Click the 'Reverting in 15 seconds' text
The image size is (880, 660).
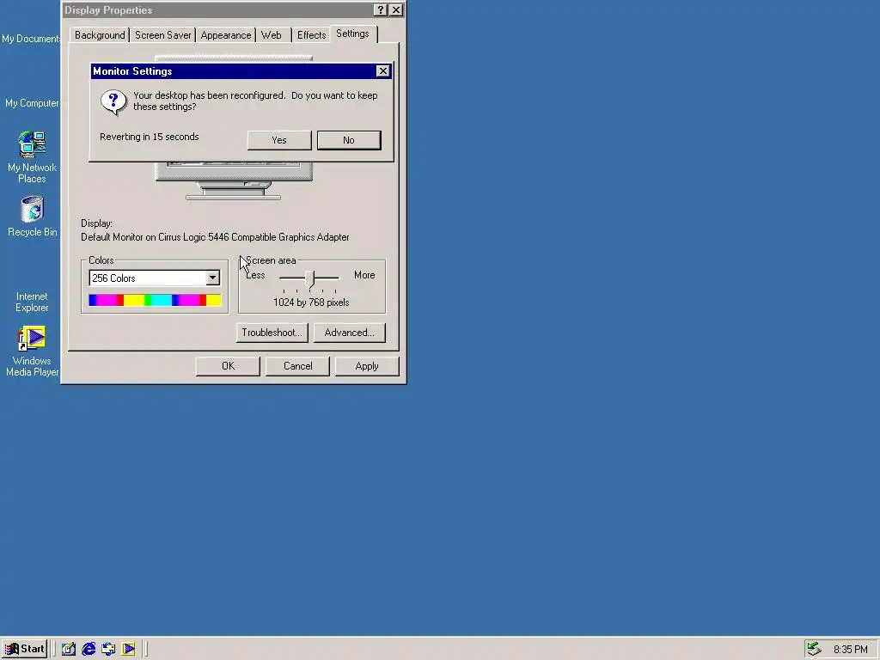150,137
